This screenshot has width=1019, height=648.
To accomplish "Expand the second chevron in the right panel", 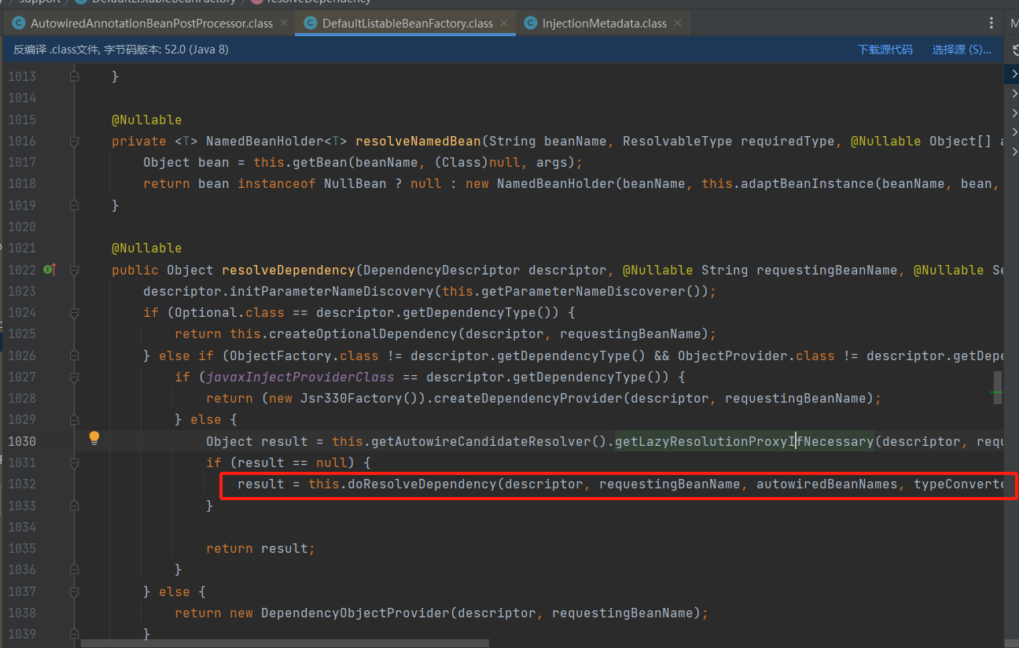I will [1014, 94].
